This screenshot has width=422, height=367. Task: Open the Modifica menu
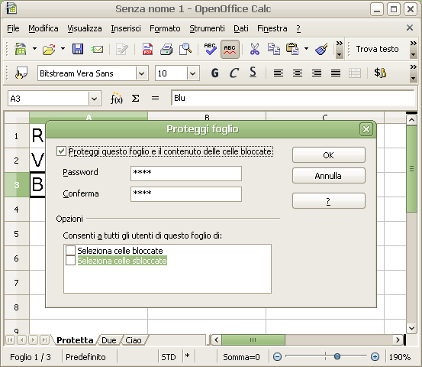tap(43, 28)
